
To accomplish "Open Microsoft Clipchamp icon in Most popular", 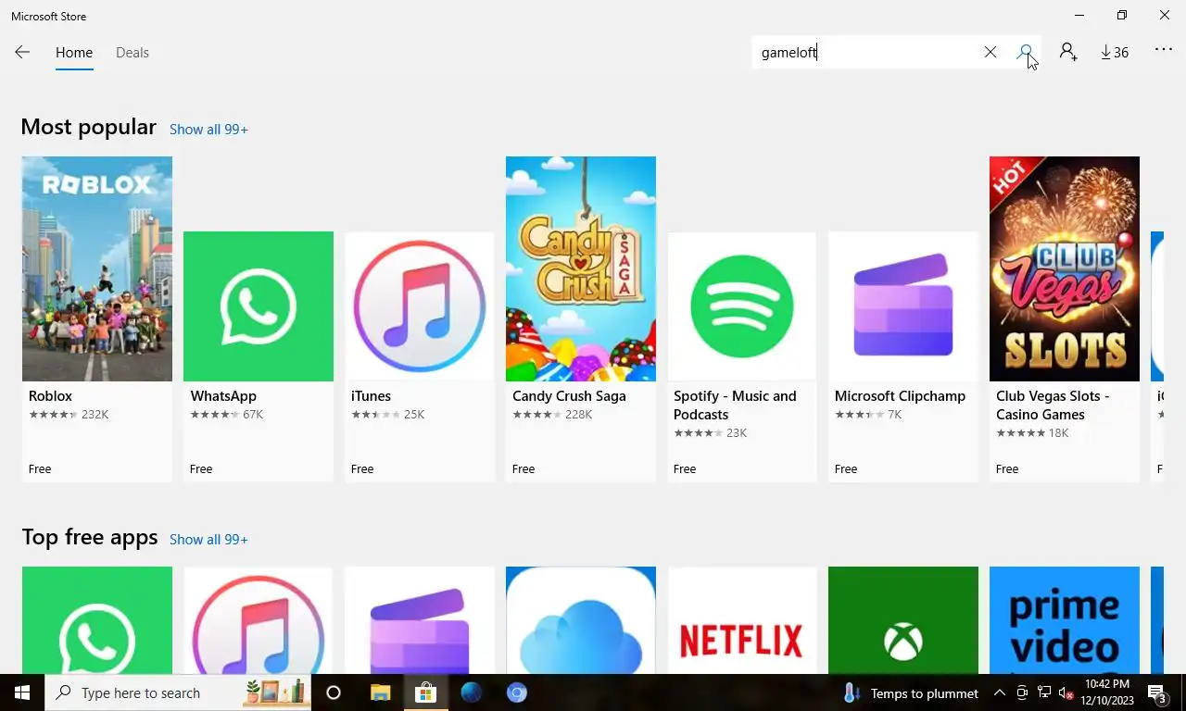I will [903, 306].
